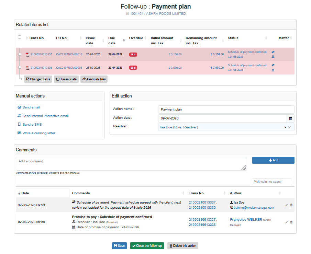Viewport: 311px width, 254px height.
Task: Open the Send a SMS action
Action: [32, 125]
